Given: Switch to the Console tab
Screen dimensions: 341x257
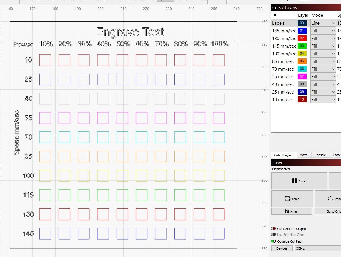Looking at the screenshot, I should coord(320,155).
